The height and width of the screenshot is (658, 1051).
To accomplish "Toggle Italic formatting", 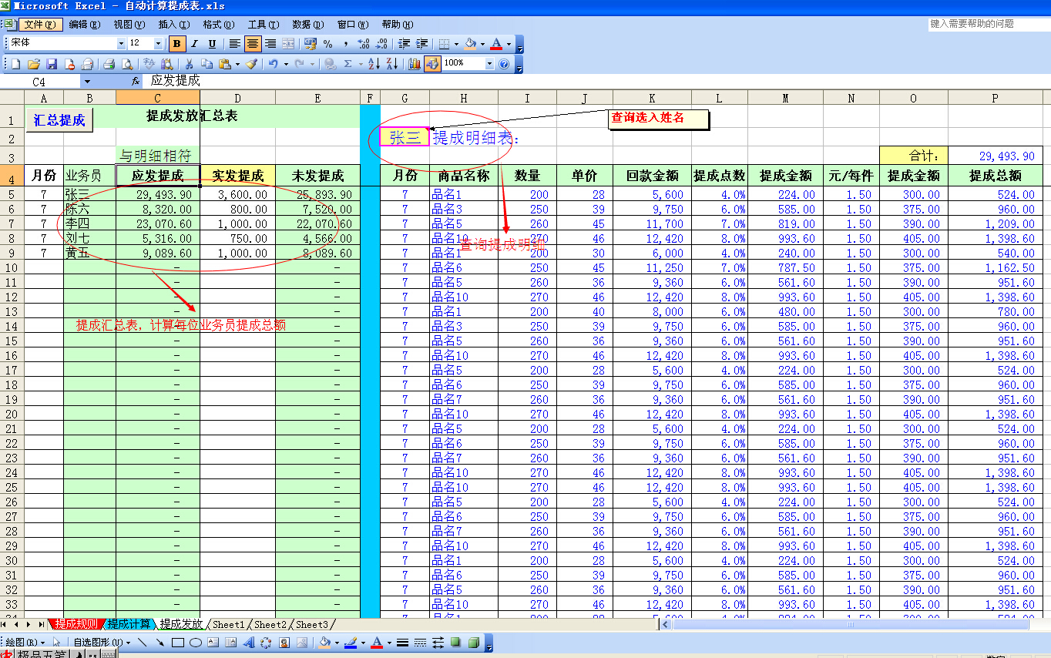I will click(194, 44).
